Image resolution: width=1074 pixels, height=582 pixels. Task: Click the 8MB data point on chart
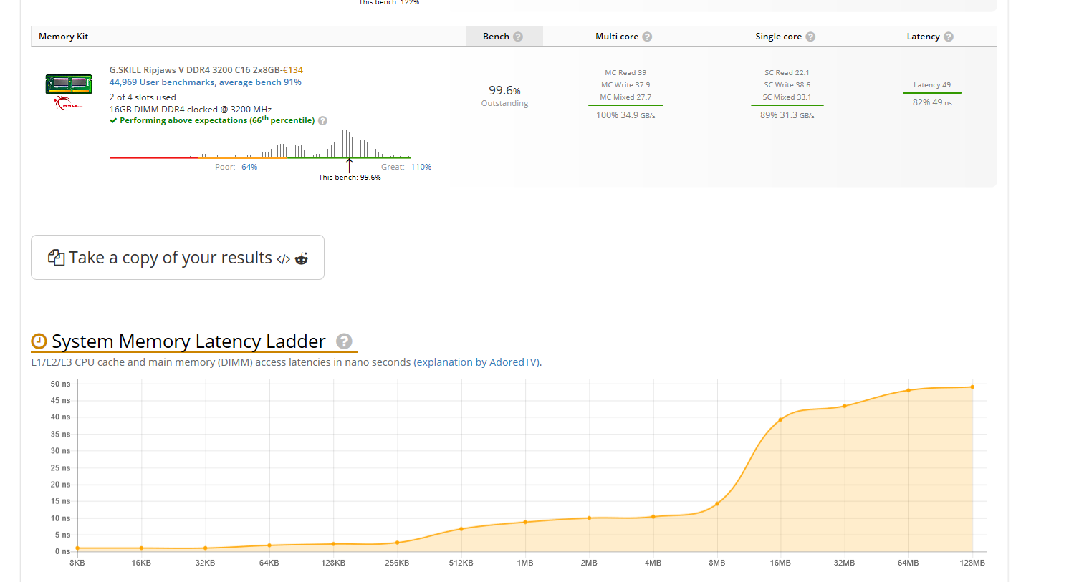pyautogui.click(x=717, y=504)
